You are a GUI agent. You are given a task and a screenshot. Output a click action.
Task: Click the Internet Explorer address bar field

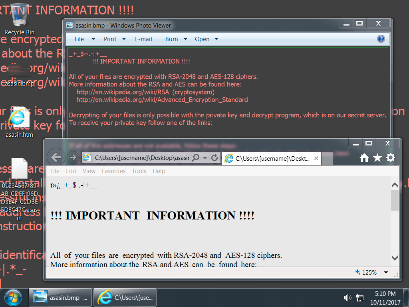click(142, 157)
